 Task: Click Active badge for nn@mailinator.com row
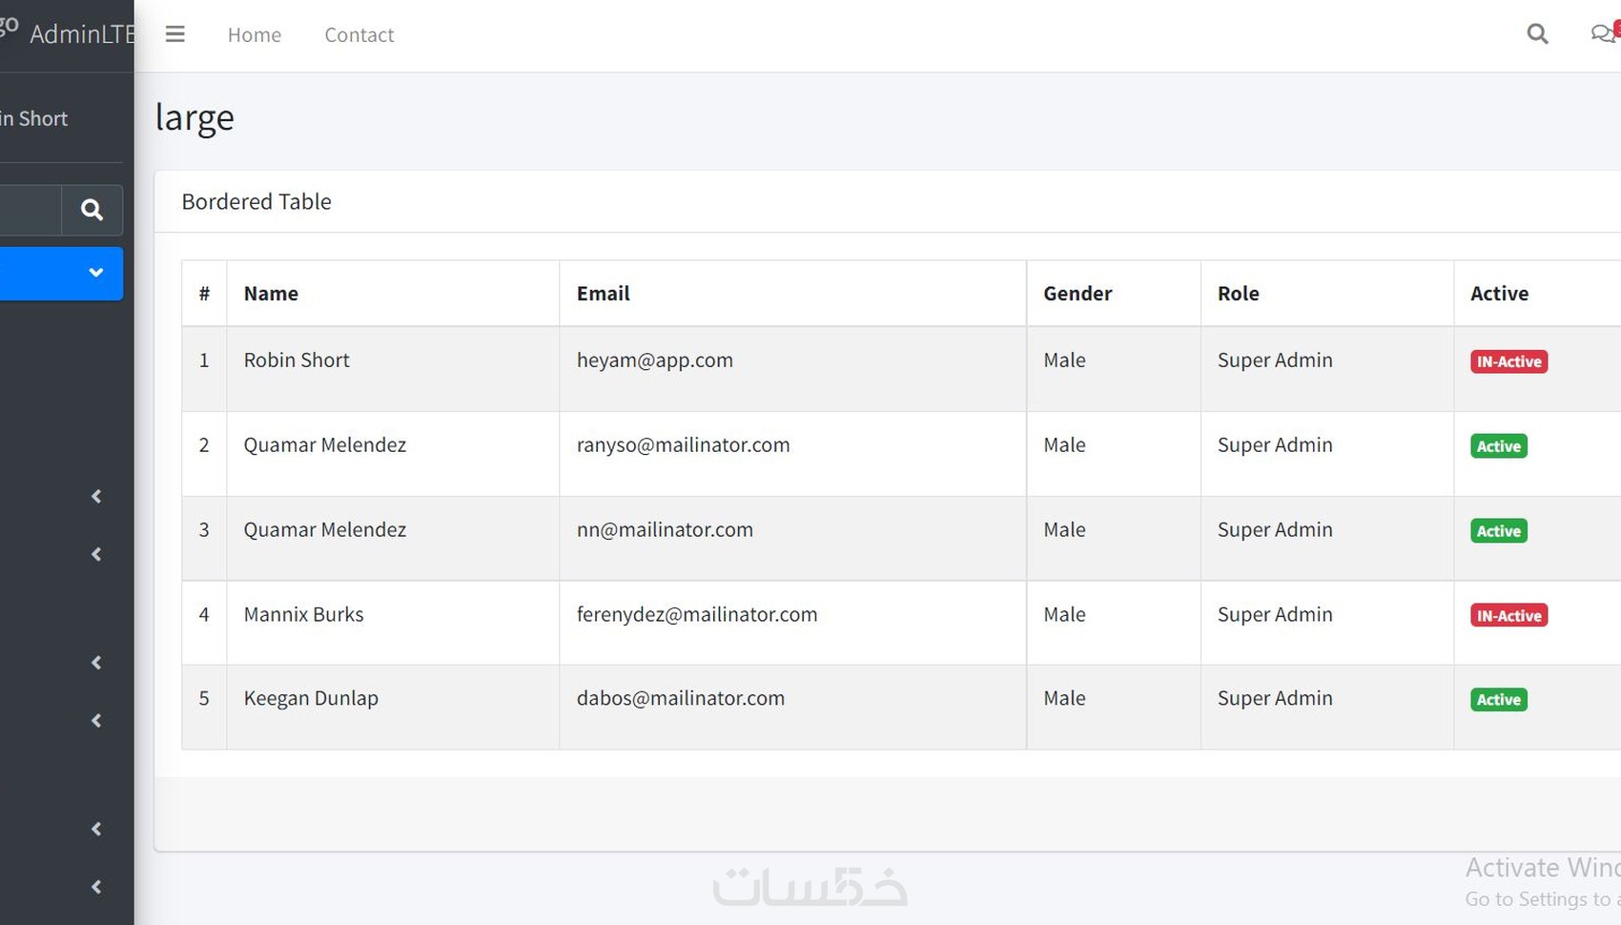pos(1498,531)
